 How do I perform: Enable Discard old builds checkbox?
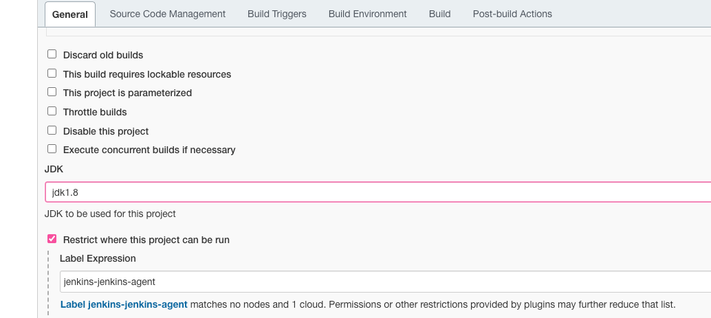click(52, 54)
